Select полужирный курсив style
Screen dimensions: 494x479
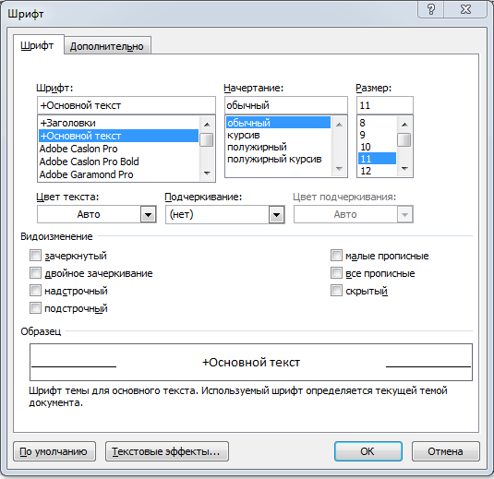[x=278, y=159]
